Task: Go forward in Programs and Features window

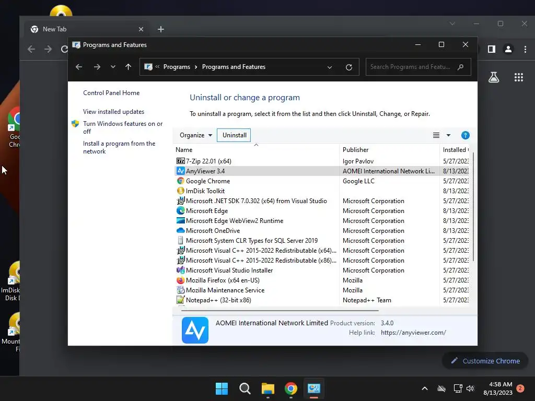Action: pos(97,67)
